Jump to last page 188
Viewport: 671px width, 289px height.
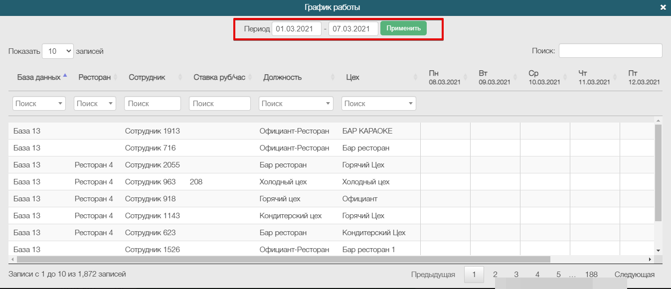591,275
